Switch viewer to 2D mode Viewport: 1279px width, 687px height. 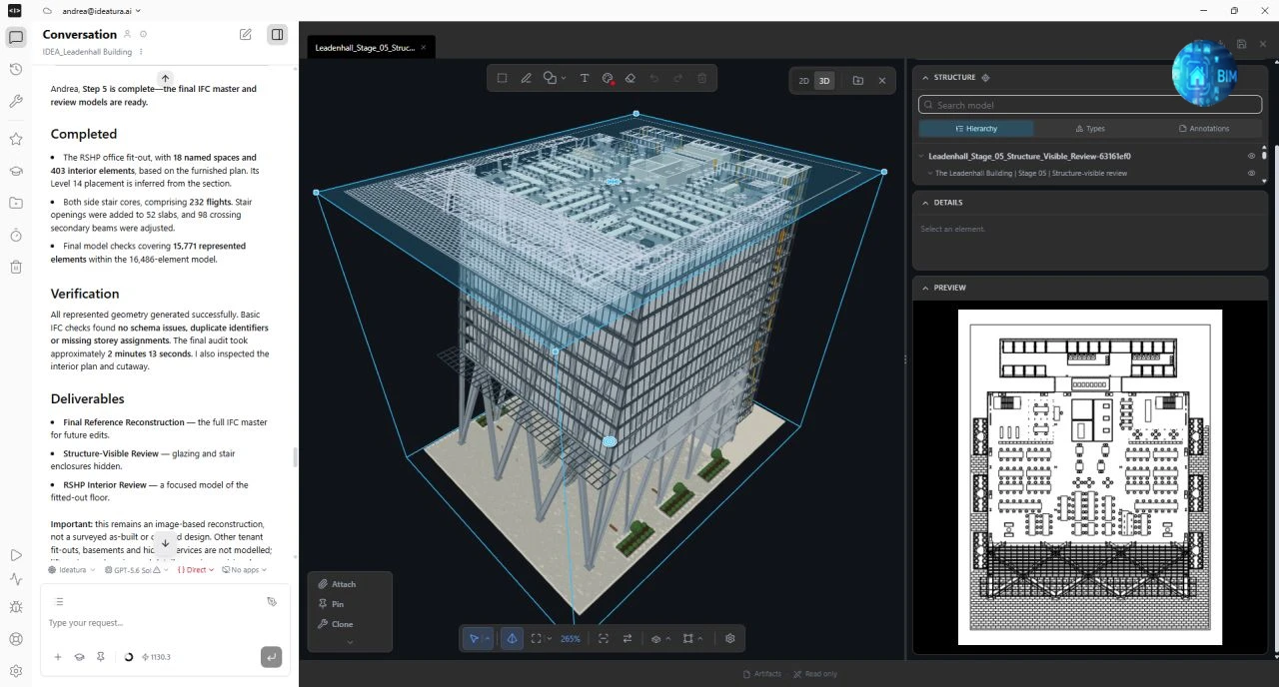803,81
